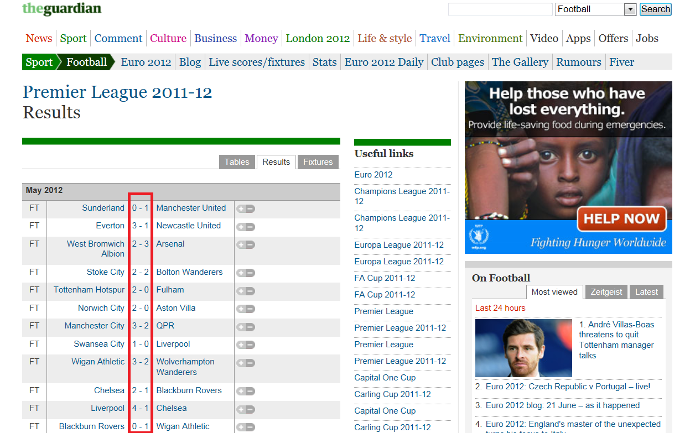This screenshot has width=690, height=433.
Task: Open Czech Republic v Portugal live article
Action: coord(568,387)
